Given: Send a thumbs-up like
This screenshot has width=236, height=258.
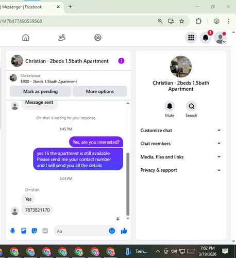Looking at the screenshot, I should pyautogui.click(x=124, y=231).
